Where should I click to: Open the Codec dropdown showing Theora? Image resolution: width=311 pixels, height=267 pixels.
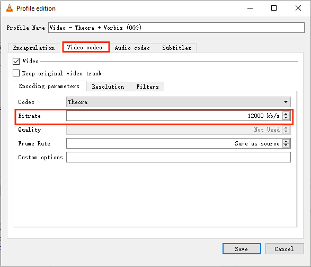179,102
